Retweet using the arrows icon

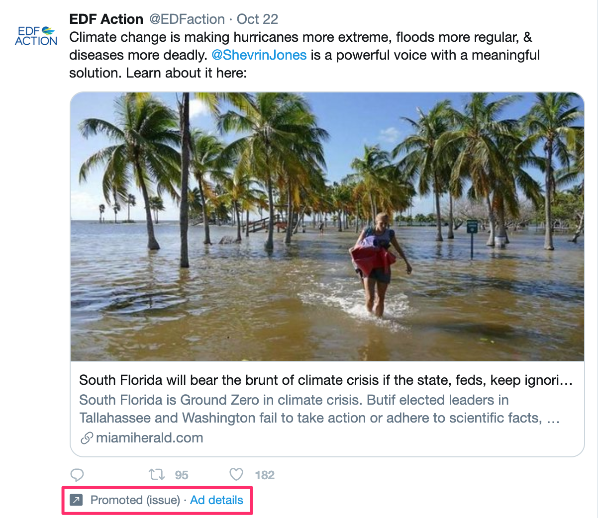click(157, 475)
